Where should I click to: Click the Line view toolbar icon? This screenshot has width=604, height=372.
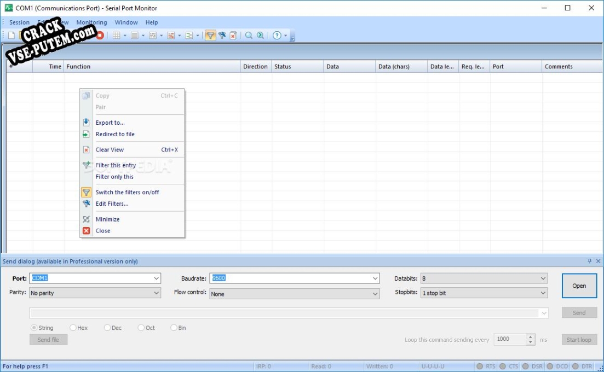coord(135,36)
